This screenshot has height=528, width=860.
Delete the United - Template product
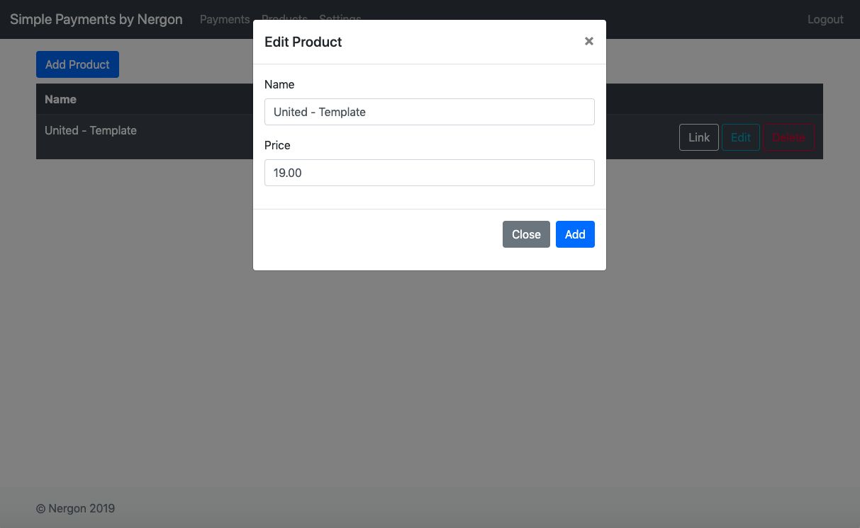788,137
